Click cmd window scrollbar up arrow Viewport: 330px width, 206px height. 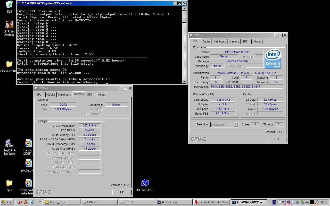click(184, 8)
